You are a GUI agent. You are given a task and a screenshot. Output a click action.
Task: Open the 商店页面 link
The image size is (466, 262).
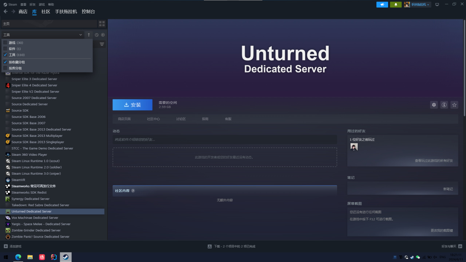[124, 119]
